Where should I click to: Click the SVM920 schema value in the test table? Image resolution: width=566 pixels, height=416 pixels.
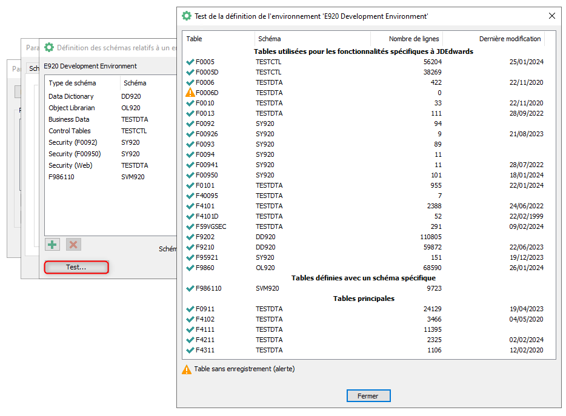267,288
